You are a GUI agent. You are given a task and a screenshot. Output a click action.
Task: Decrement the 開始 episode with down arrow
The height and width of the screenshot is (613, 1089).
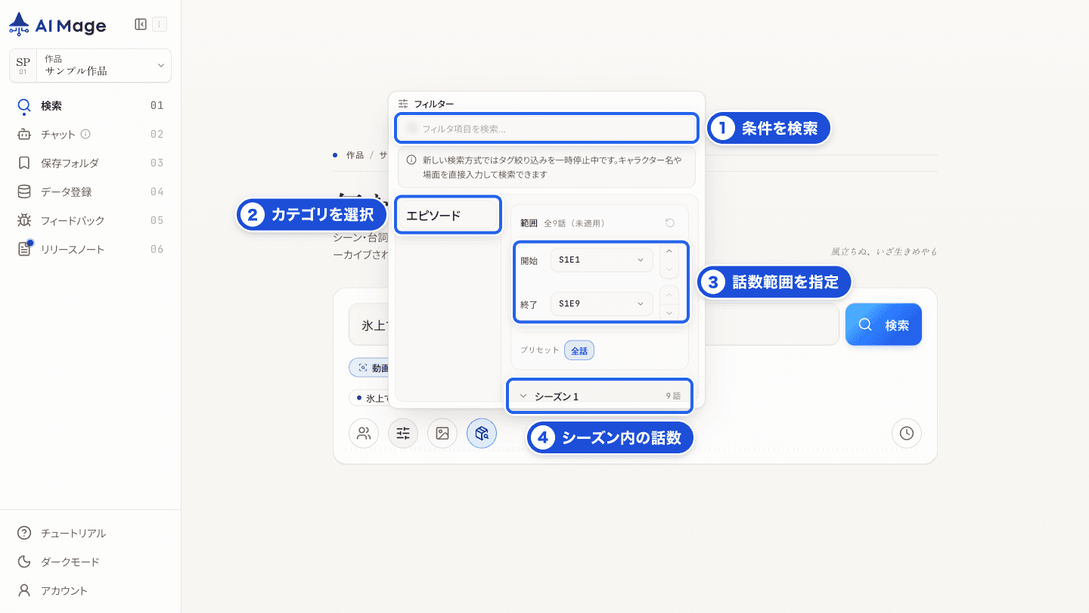[x=669, y=269]
